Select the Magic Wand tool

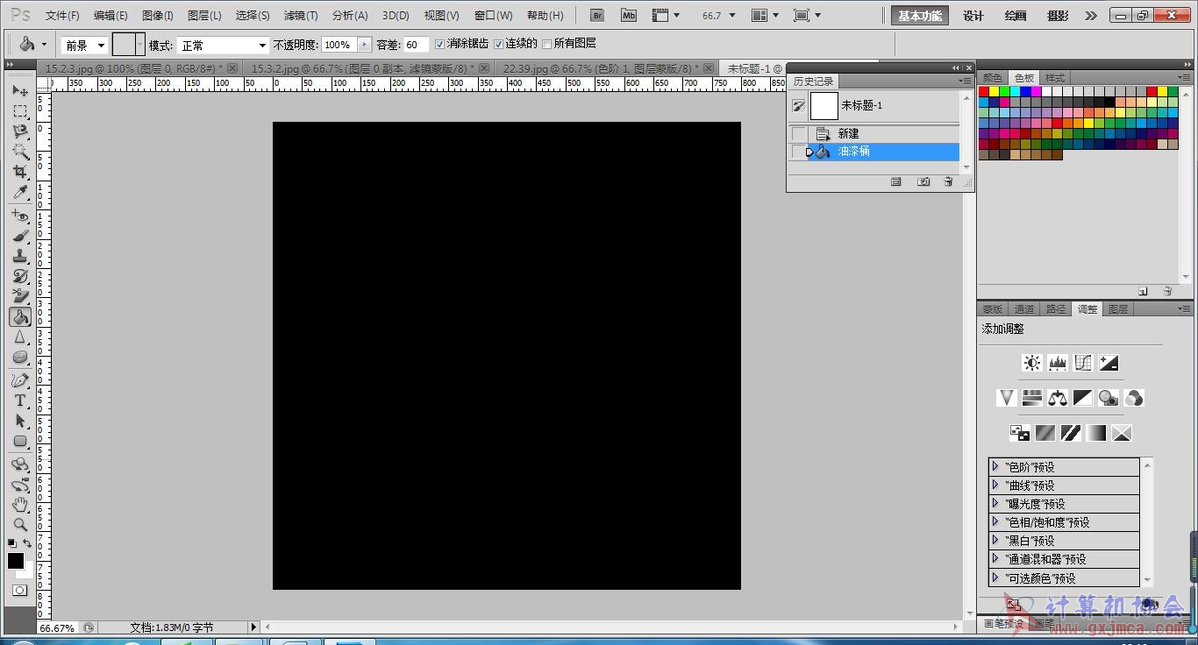coord(20,152)
